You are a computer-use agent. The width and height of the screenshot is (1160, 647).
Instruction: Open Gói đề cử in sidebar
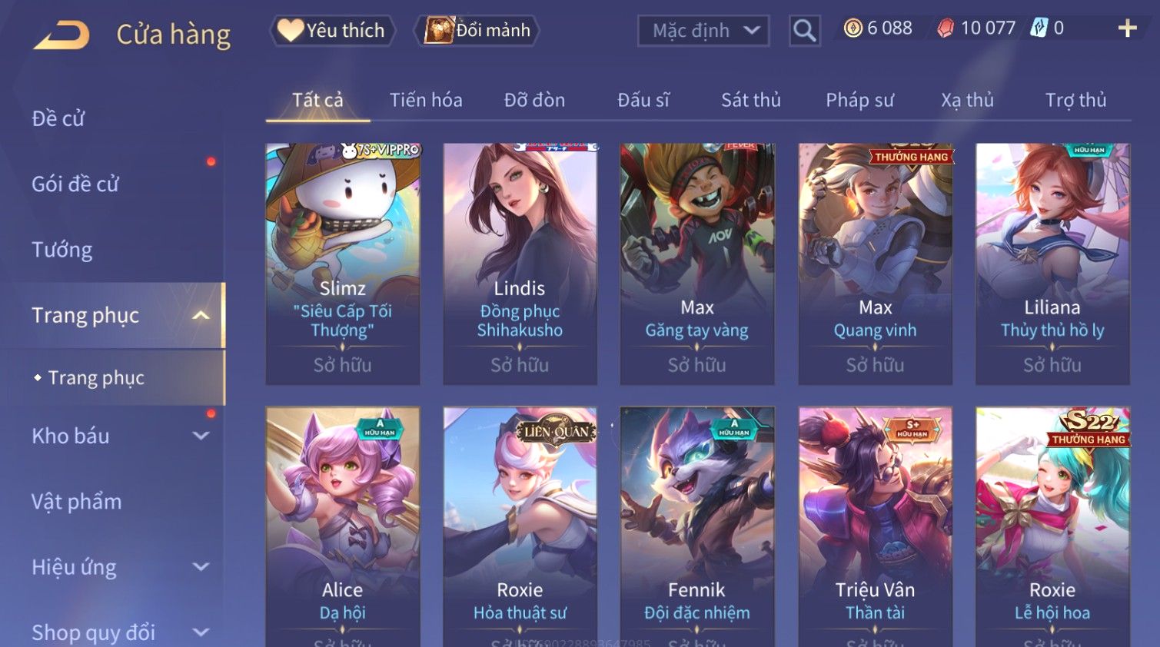click(x=75, y=184)
